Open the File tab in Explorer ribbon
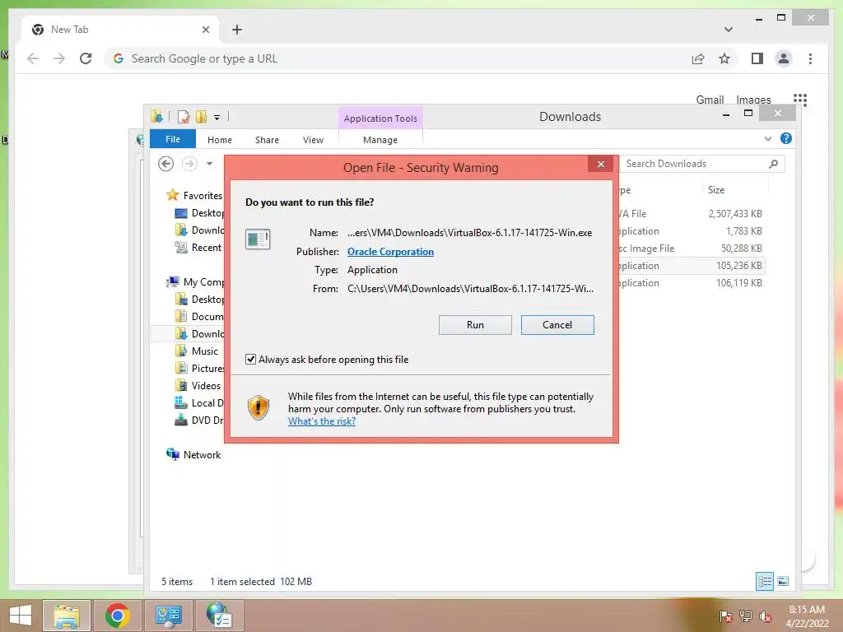 pos(173,139)
